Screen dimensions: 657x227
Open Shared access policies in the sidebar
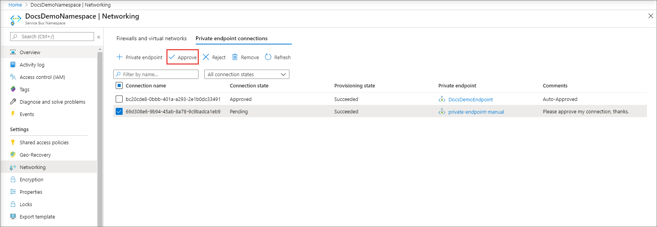[x=44, y=142]
